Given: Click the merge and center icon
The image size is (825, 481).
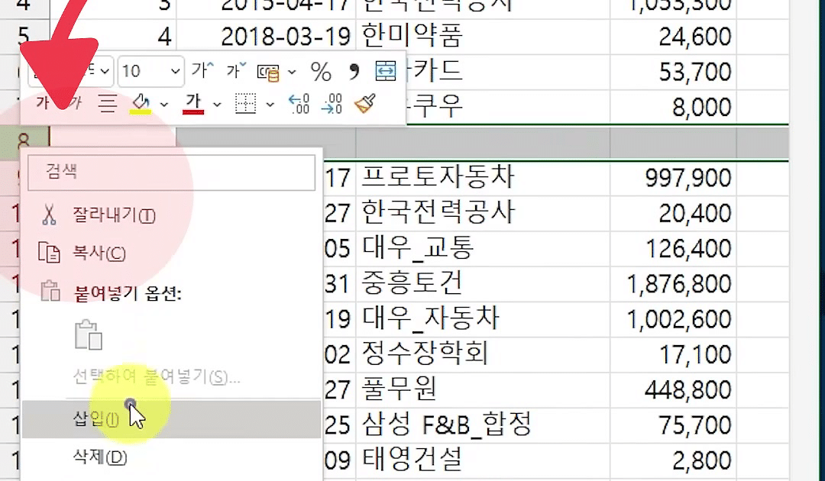Looking at the screenshot, I should click(x=386, y=71).
